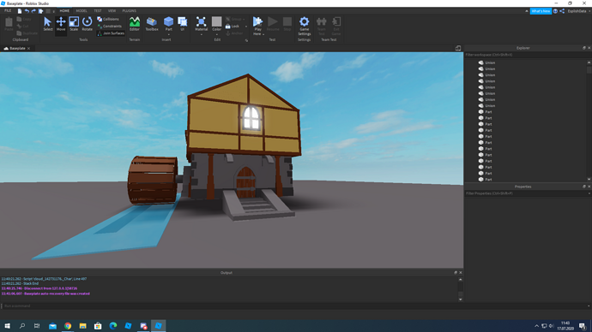Open the Material dropdown arrow
The image size is (592, 332).
tap(202, 34)
